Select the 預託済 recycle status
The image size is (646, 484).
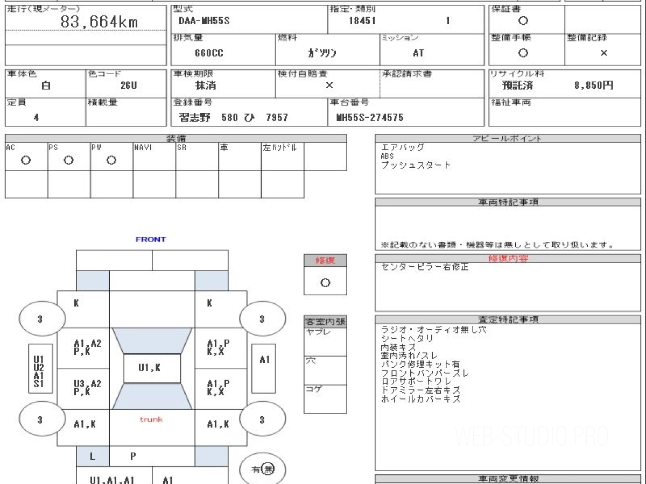click(x=518, y=86)
